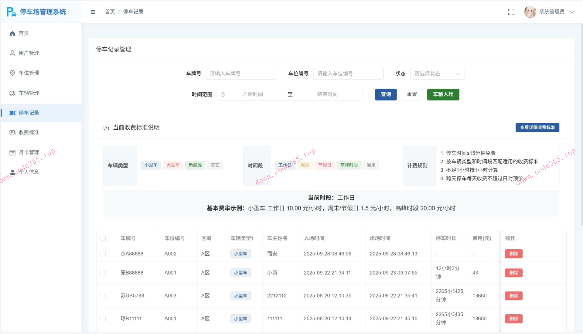Expand the 系统管理员 user dropdown arrow
This screenshot has height=334, width=583.
[x=572, y=12]
